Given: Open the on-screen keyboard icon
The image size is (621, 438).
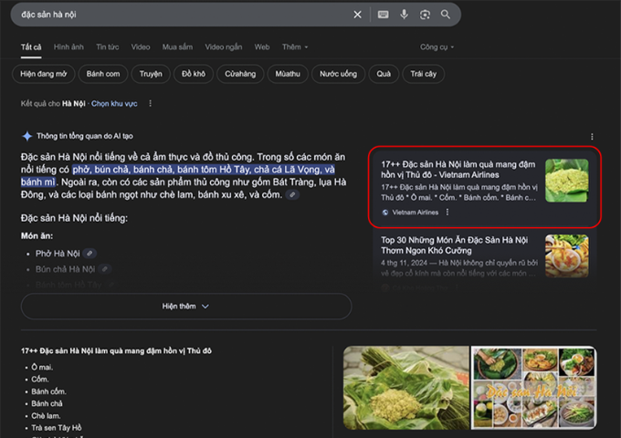Looking at the screenshot, I should click(383, 15).
